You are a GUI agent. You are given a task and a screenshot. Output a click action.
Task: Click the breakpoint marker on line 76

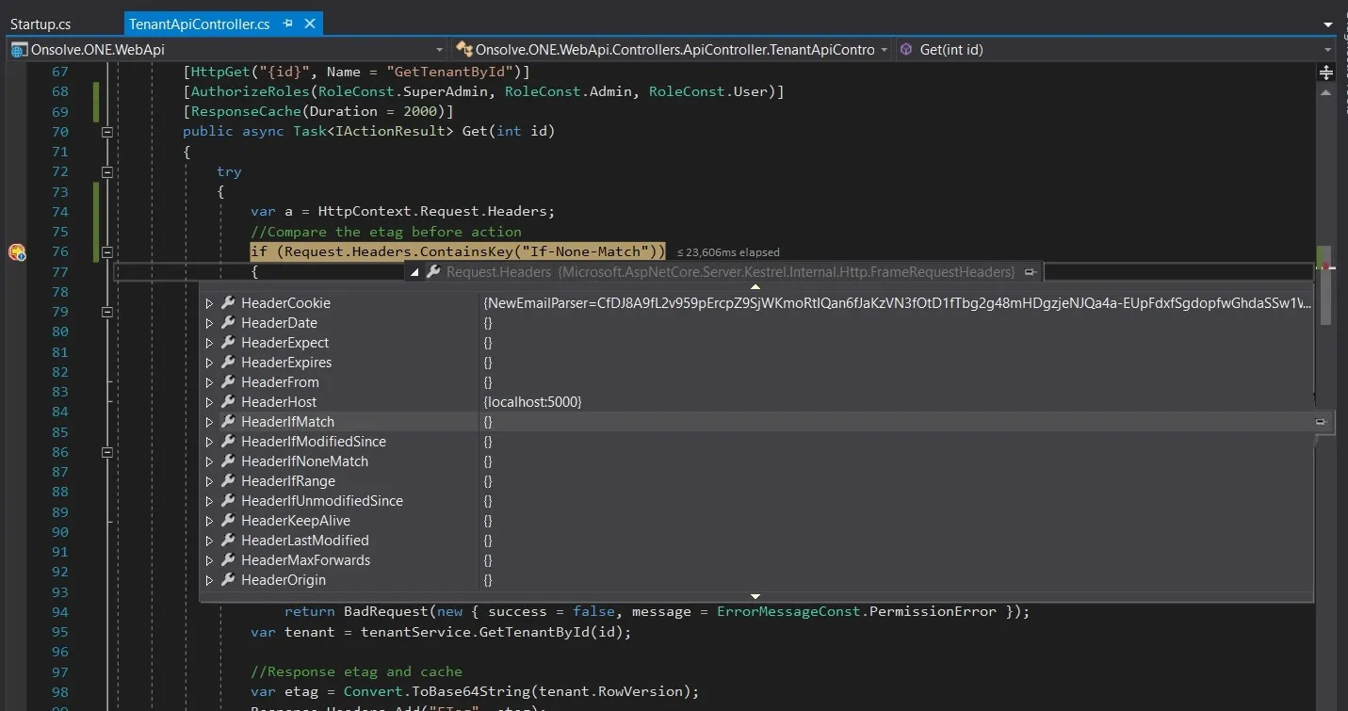tap(16, 251)
